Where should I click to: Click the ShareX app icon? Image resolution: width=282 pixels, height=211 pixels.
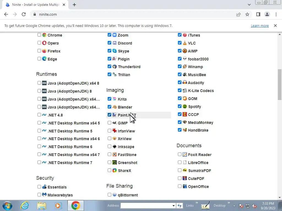[x=114, y=170]
